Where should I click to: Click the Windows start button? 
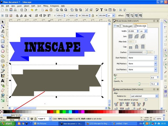pos(8,124)
